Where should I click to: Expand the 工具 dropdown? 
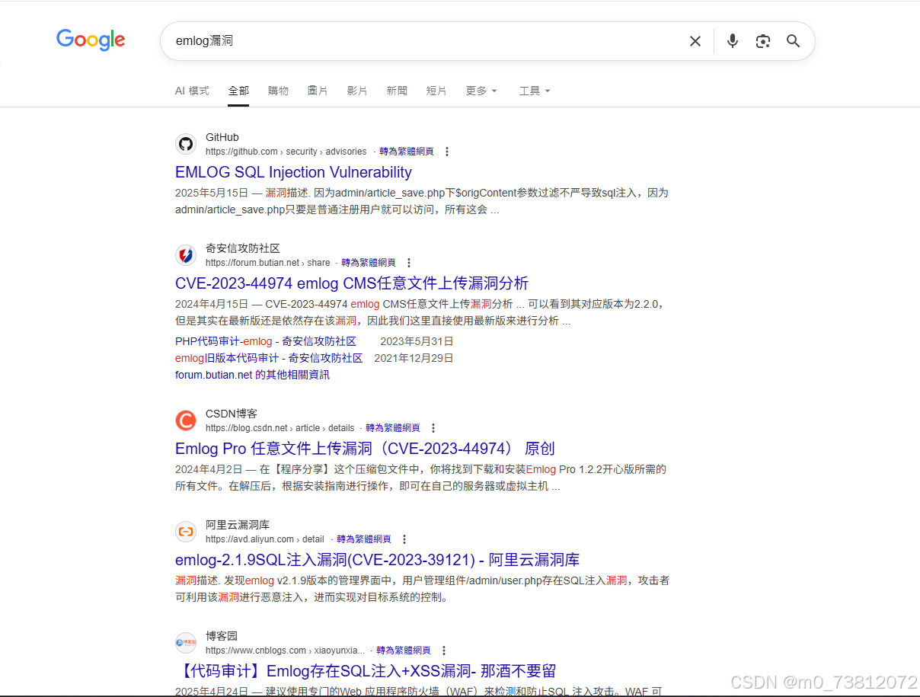535,91
